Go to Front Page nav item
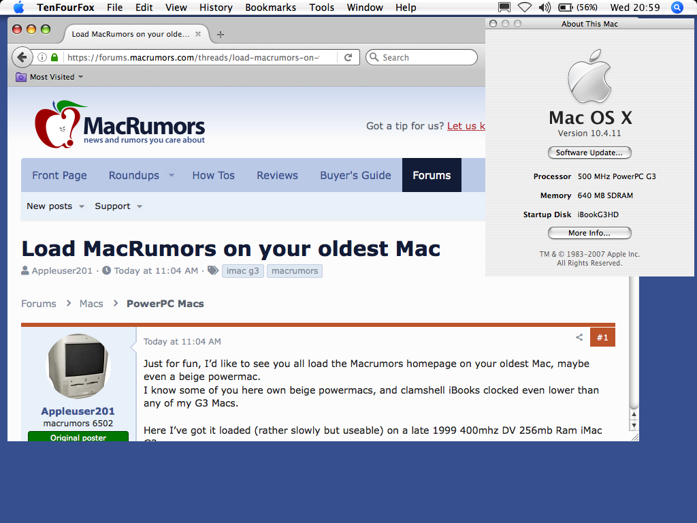The height and width of the screenshot is (523, 697). (60, 175)
